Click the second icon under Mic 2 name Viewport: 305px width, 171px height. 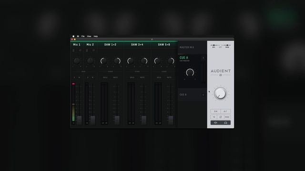tap(93, 50)
